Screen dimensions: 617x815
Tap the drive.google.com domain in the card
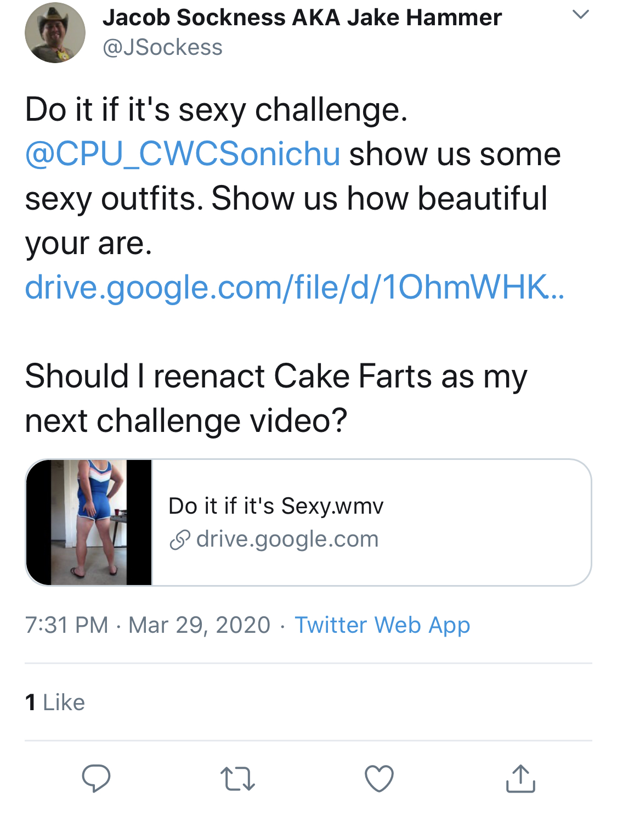(x=287, y=539)
